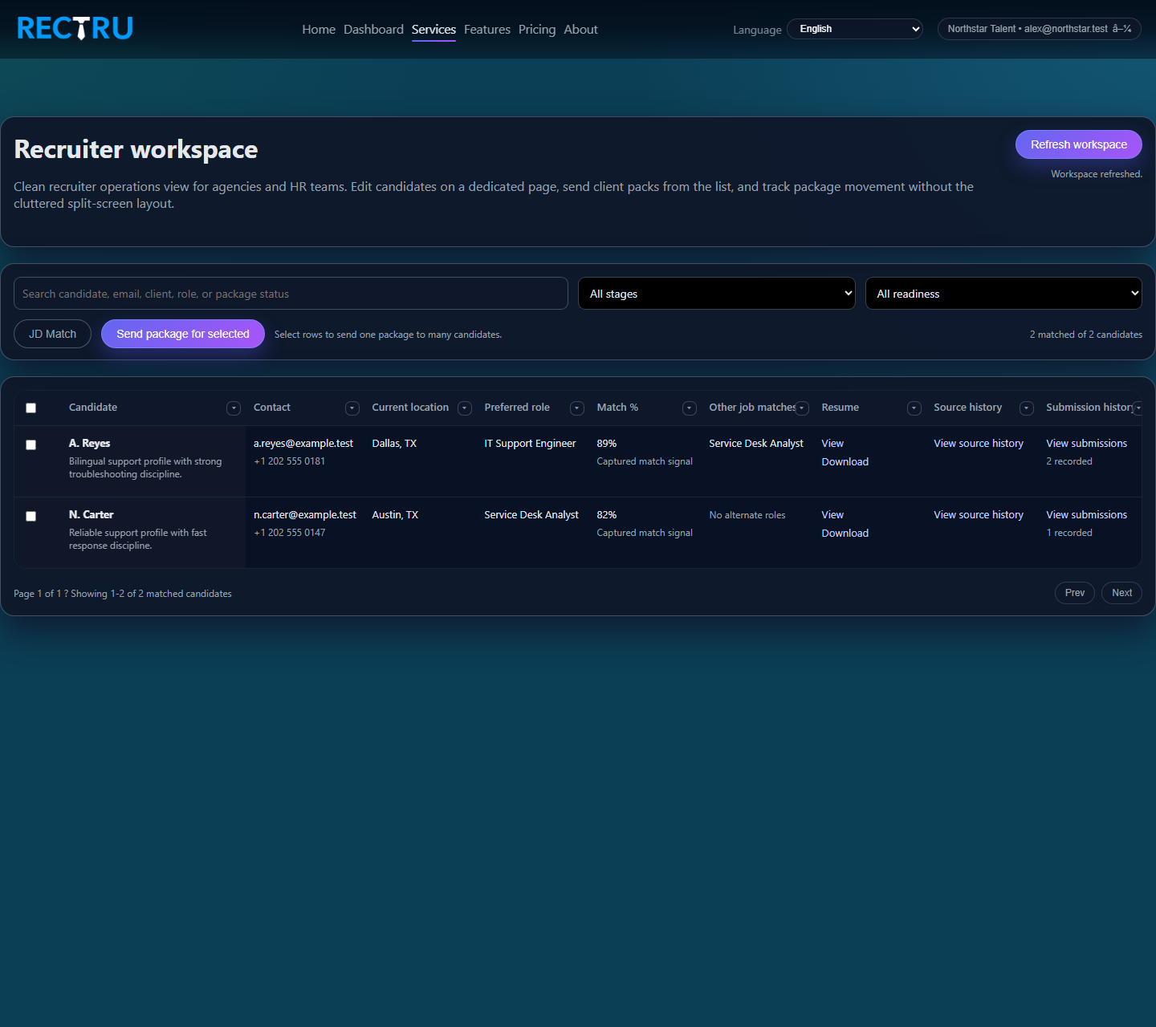This screenshot has width=1156, height=1027.
Task: Toggle the select-all candidates checkbox
Action: coord(31,408)
